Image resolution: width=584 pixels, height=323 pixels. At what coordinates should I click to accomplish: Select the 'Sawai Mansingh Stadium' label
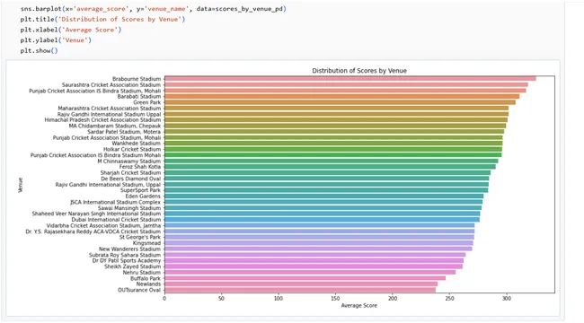(129, 208)
